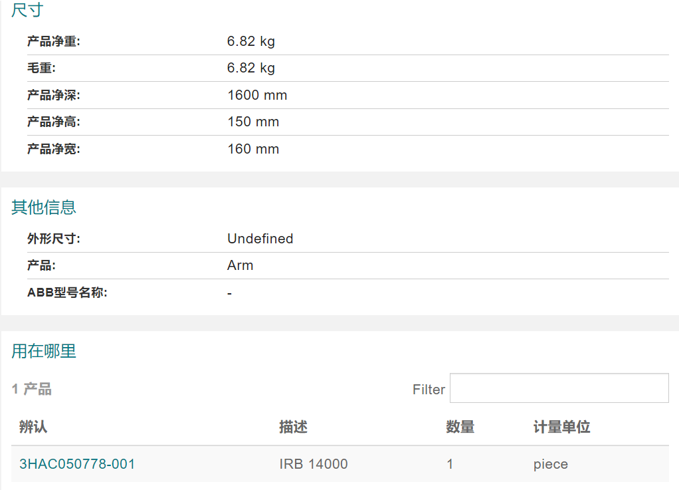Click the Arm product value
Image resolution: width=679 pixels, height=490 pixels.
(241, 265)
